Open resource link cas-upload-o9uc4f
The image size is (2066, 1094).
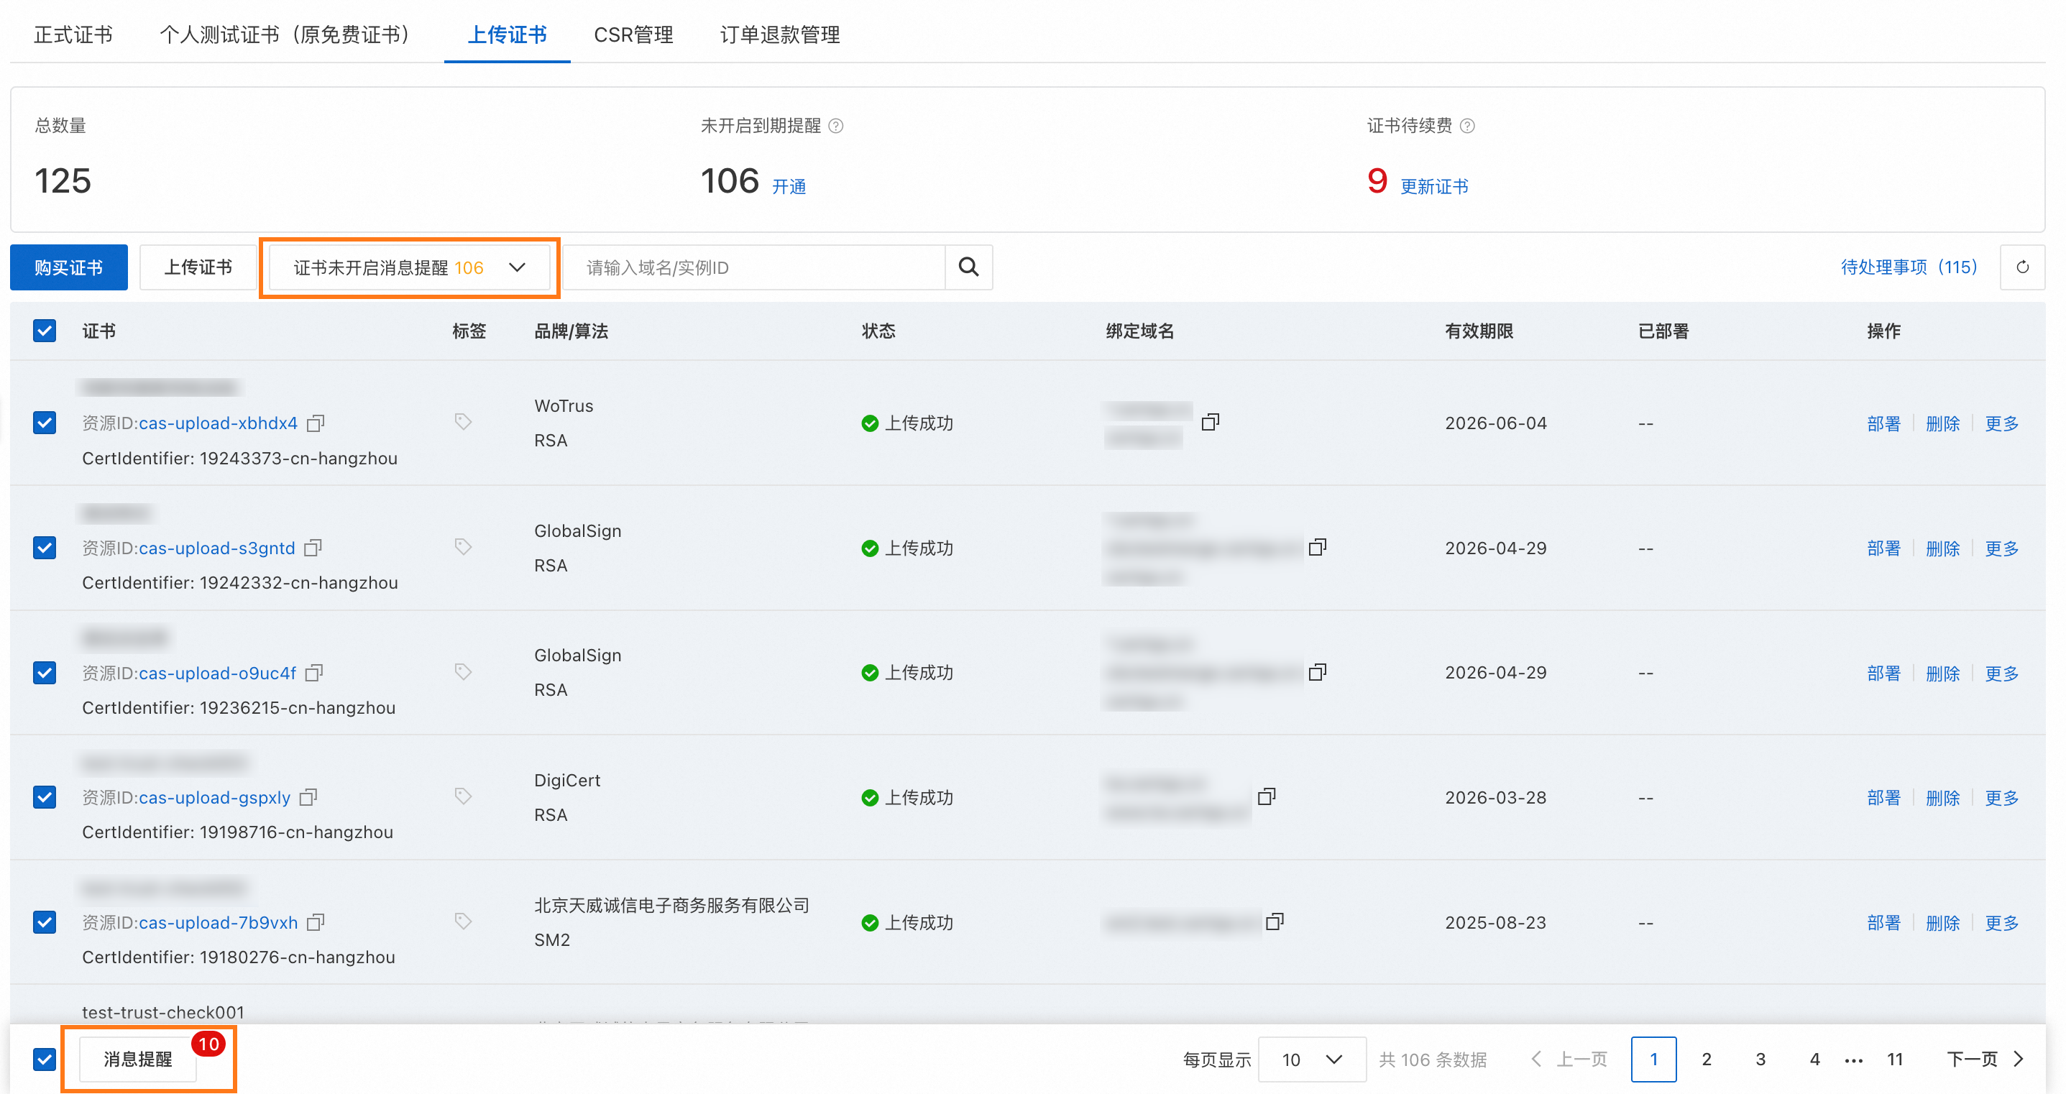[217, 673]
